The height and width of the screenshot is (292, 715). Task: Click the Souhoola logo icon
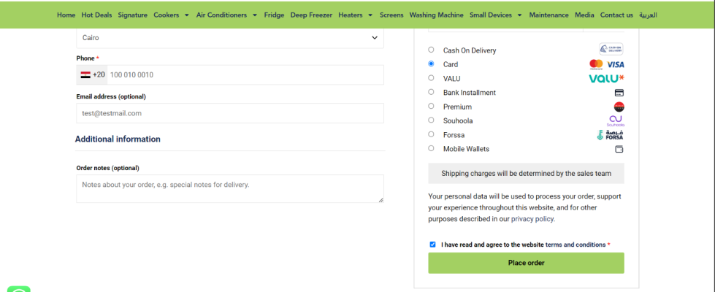615,120
